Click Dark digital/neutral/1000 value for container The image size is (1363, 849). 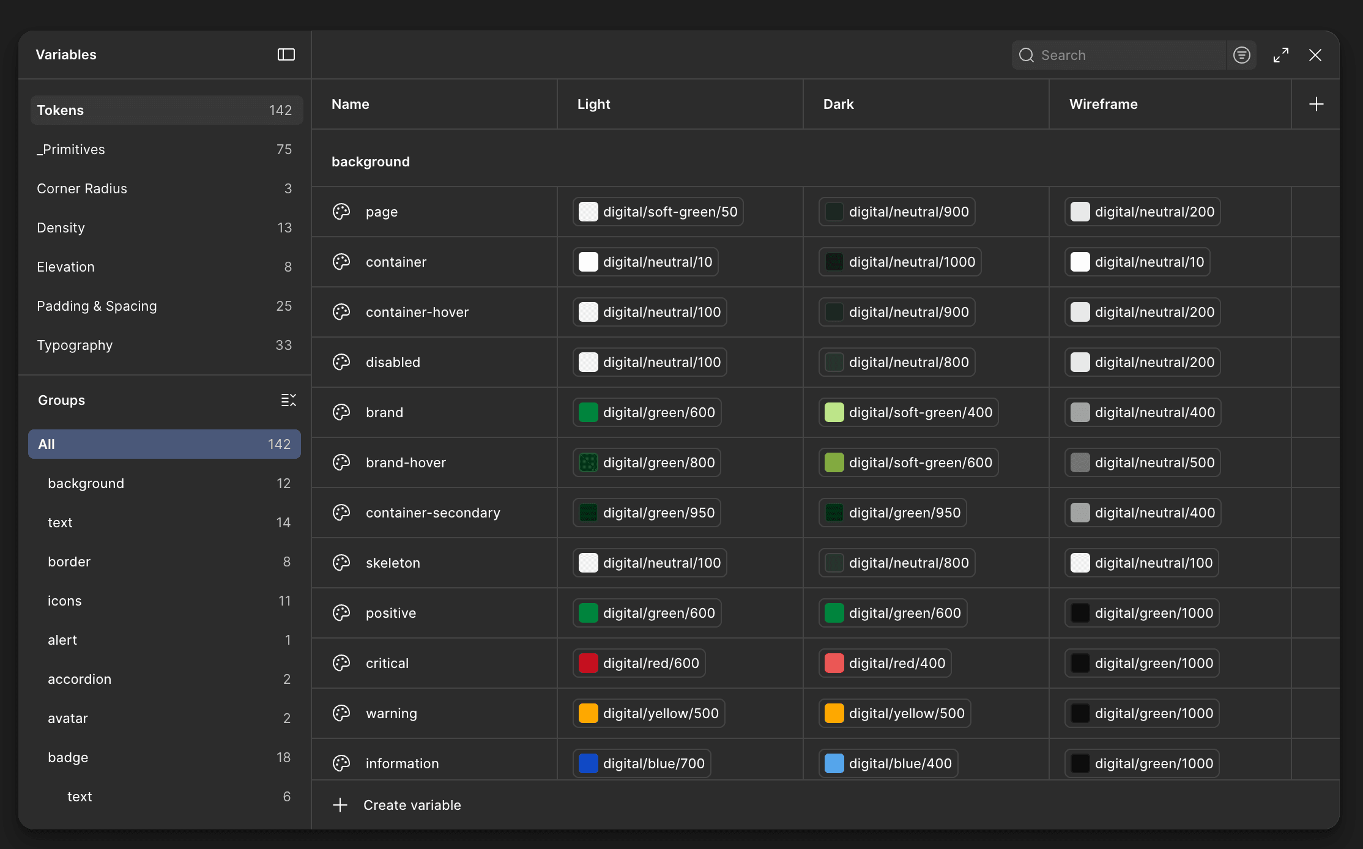tap(900, 262)
